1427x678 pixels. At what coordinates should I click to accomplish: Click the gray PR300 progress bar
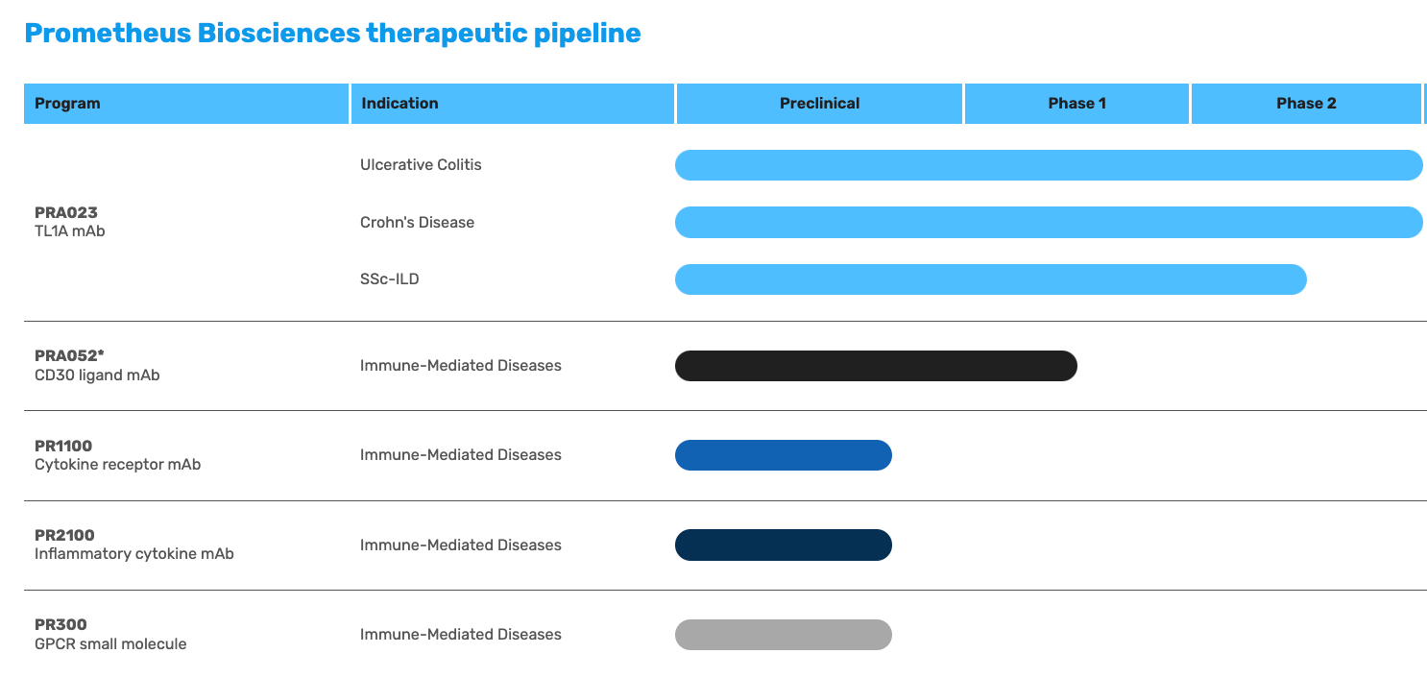(784, 635)
